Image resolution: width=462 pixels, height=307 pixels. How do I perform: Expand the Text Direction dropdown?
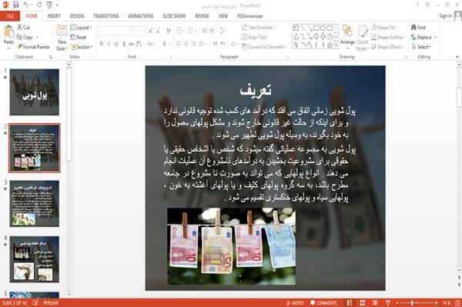(x=259, y=28)
